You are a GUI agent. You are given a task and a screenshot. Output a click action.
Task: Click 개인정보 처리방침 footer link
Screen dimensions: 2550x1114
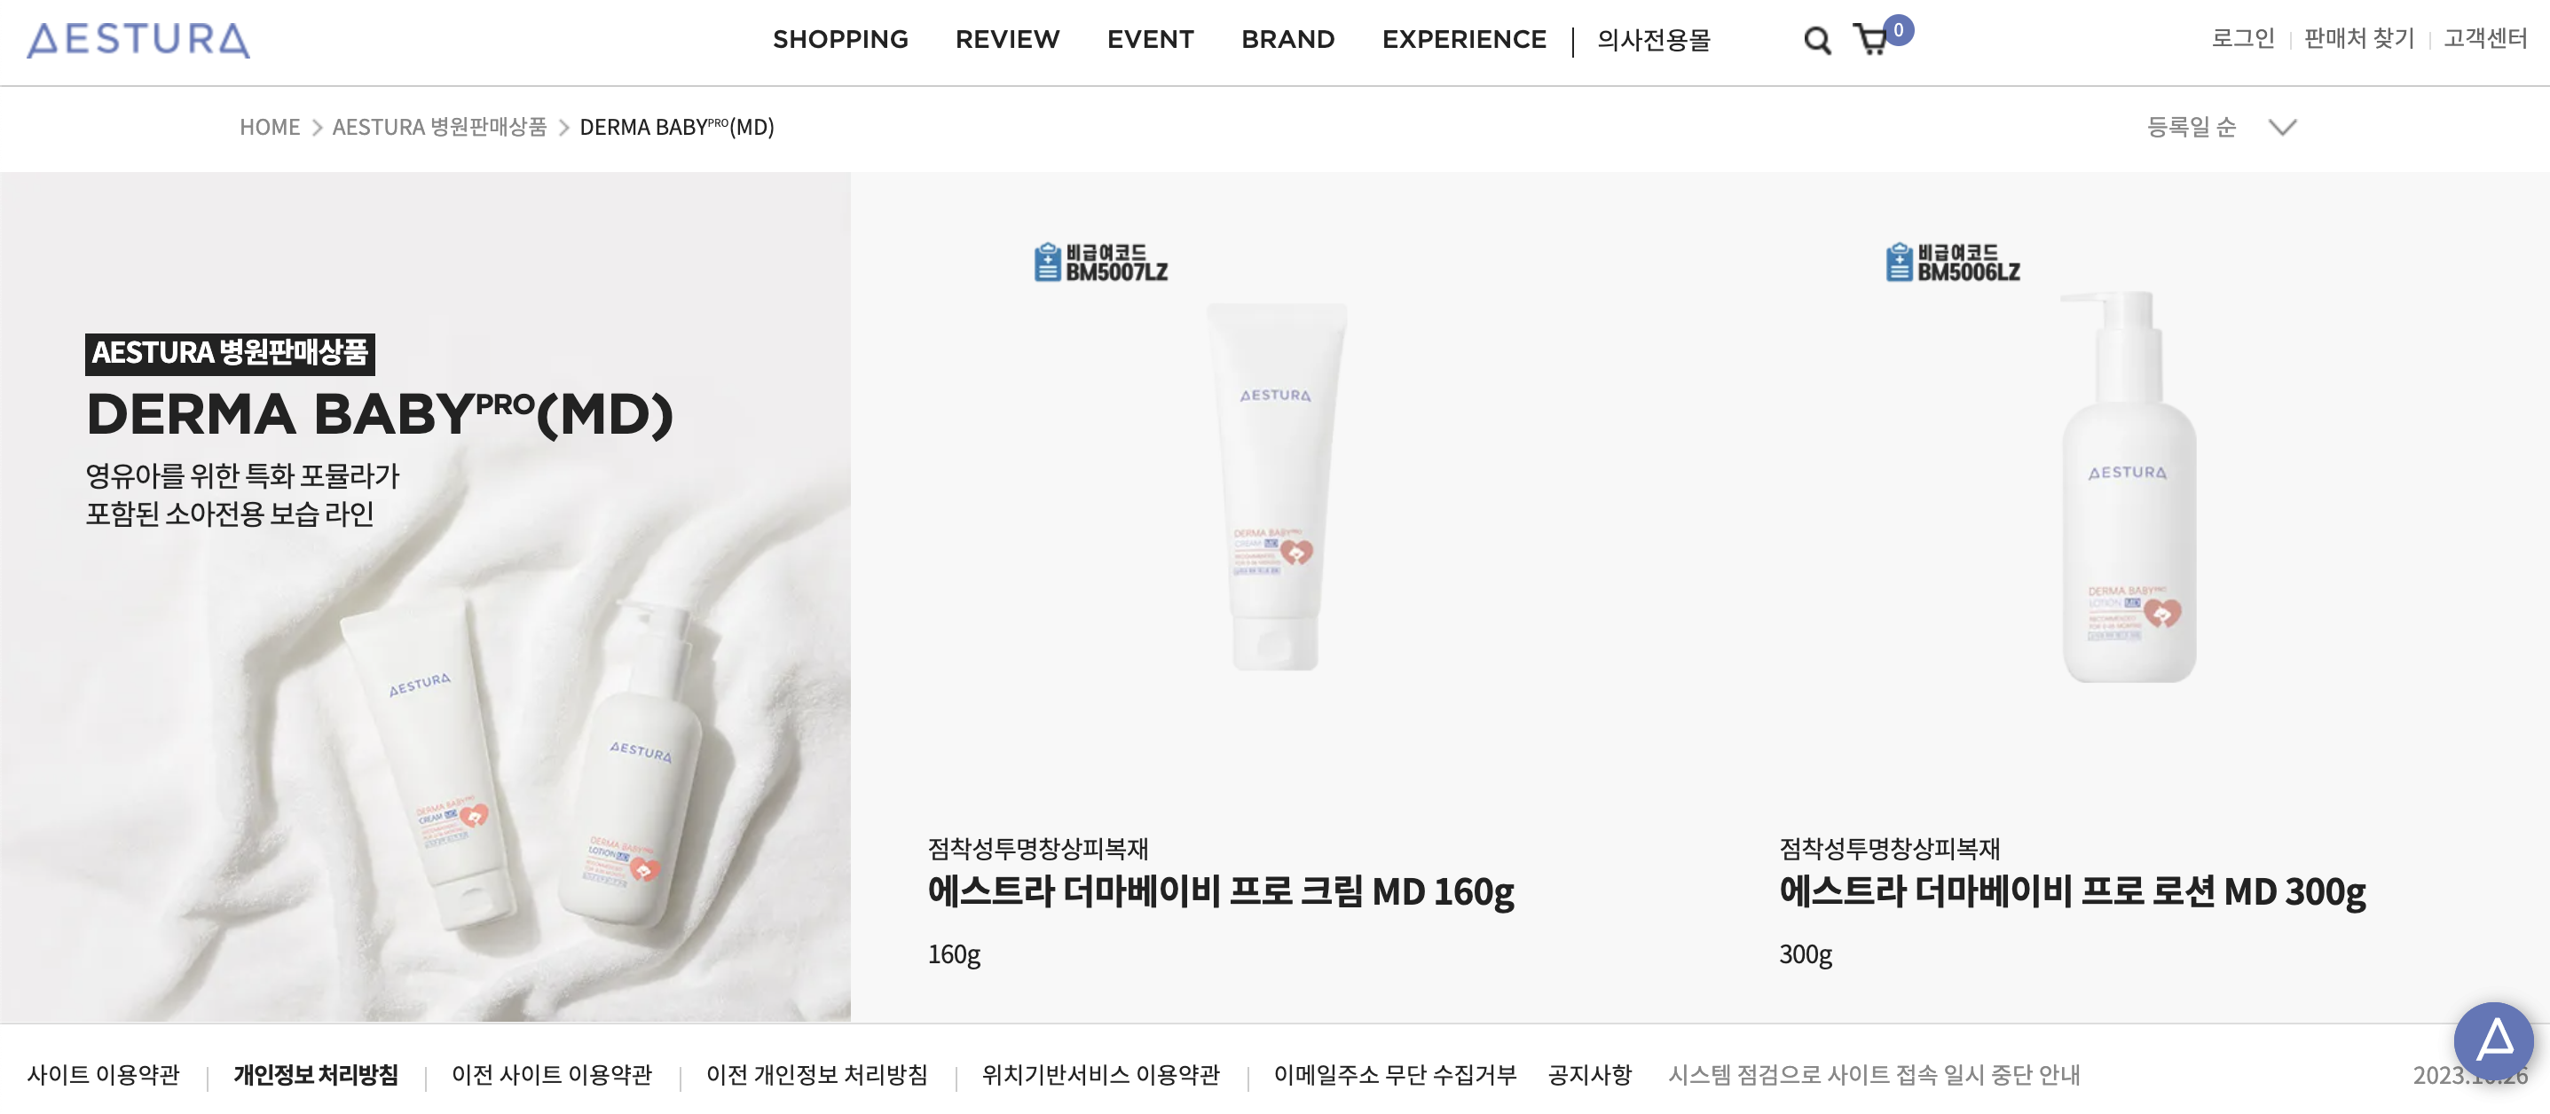316,1074
